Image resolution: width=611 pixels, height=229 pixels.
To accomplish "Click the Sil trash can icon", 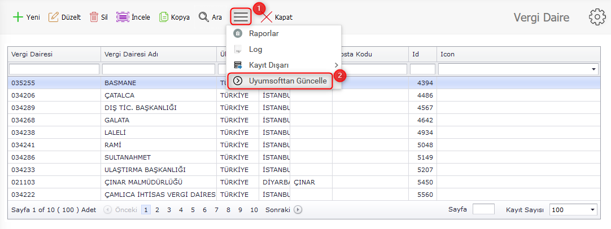I will point(94,17).
